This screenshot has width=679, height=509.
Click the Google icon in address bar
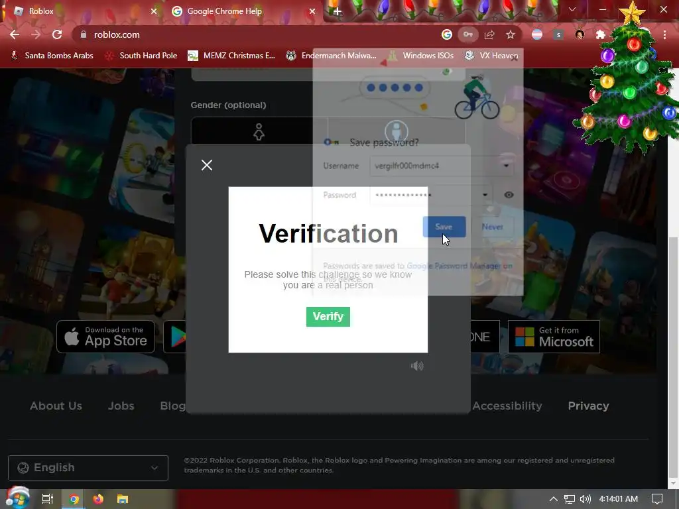446,34
